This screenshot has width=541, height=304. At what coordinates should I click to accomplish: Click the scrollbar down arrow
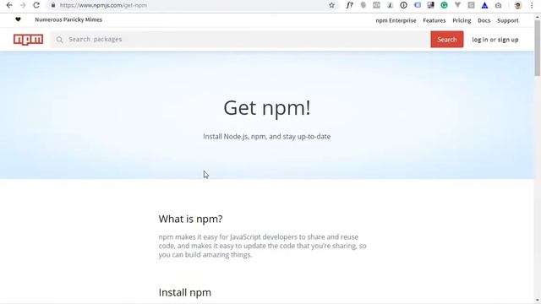click(538, 301)
